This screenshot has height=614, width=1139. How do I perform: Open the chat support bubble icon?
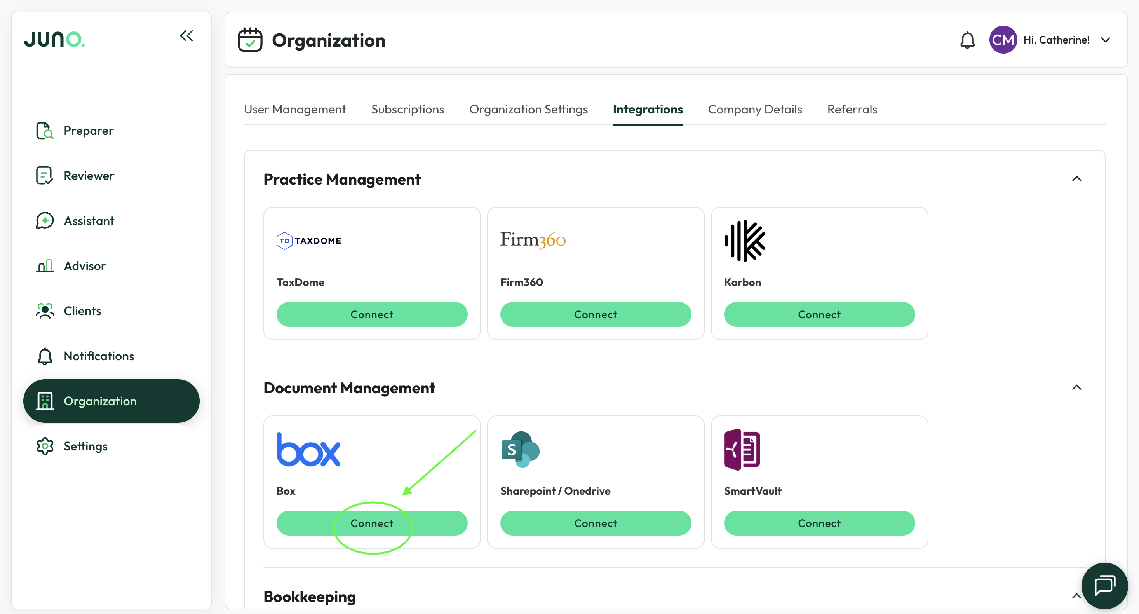tap(1104, 586)
